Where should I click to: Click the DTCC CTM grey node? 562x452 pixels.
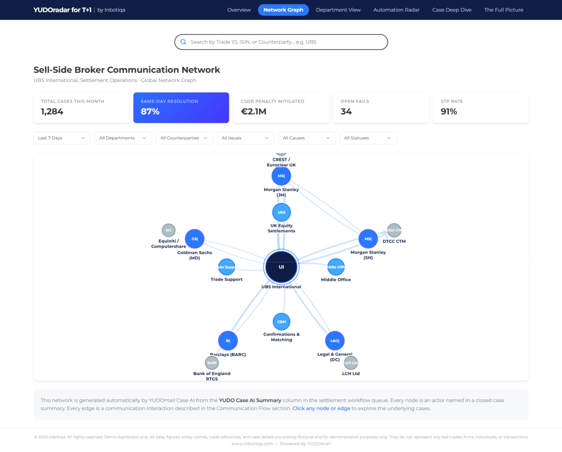tap(394, 230)
